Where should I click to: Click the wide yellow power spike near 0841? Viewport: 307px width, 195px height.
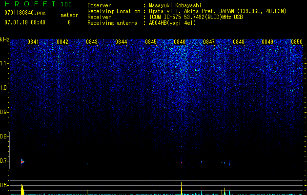(22, 190)
